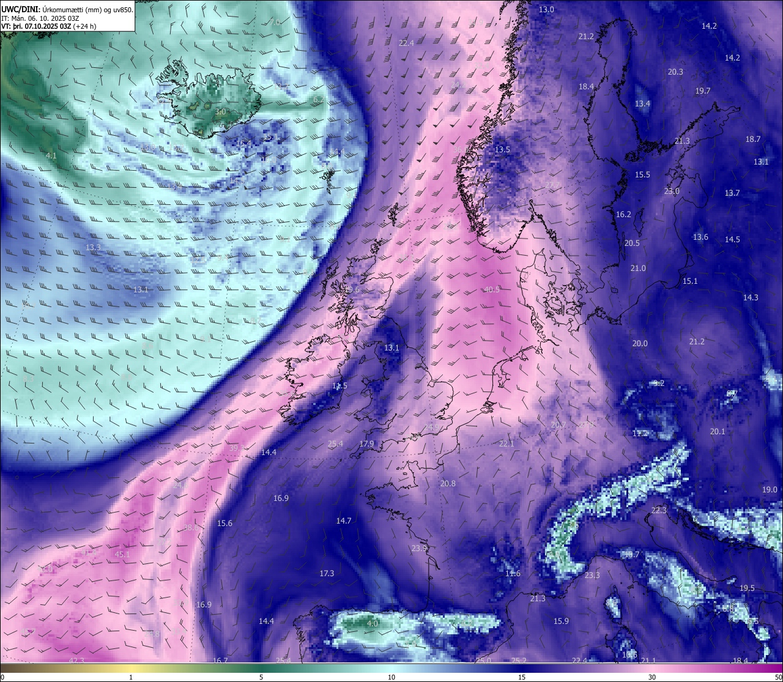This screenshot has height=682, width=783.
Task: Click the '19.5' value label
Action: pyautogui.click(x=747, y=588)
